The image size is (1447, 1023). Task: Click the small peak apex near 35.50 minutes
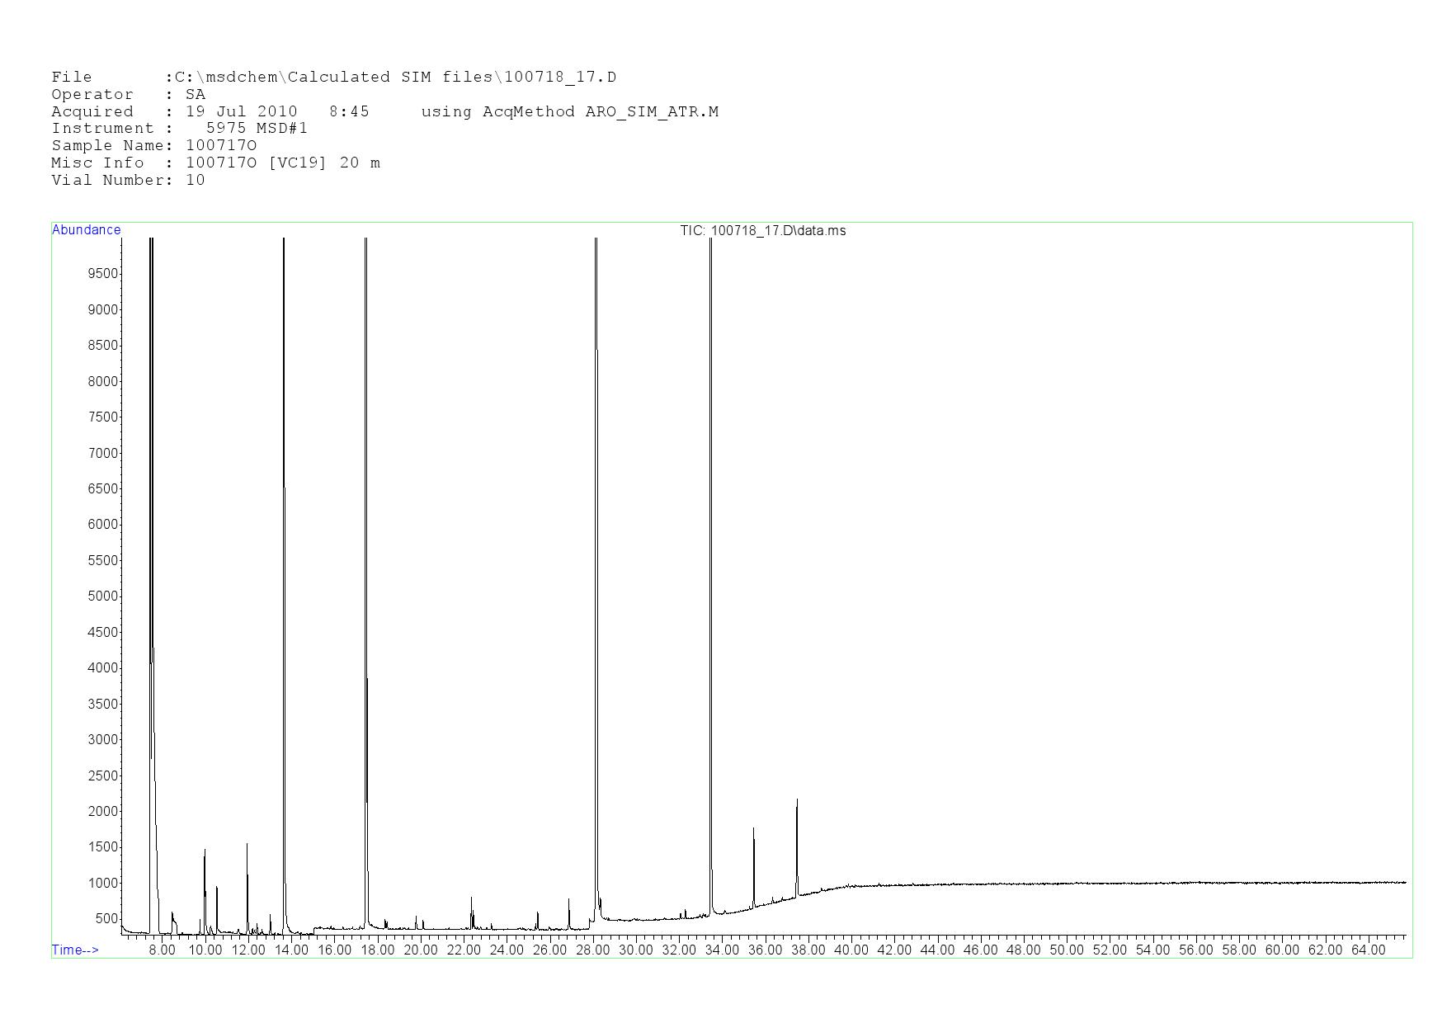point(753,829)
